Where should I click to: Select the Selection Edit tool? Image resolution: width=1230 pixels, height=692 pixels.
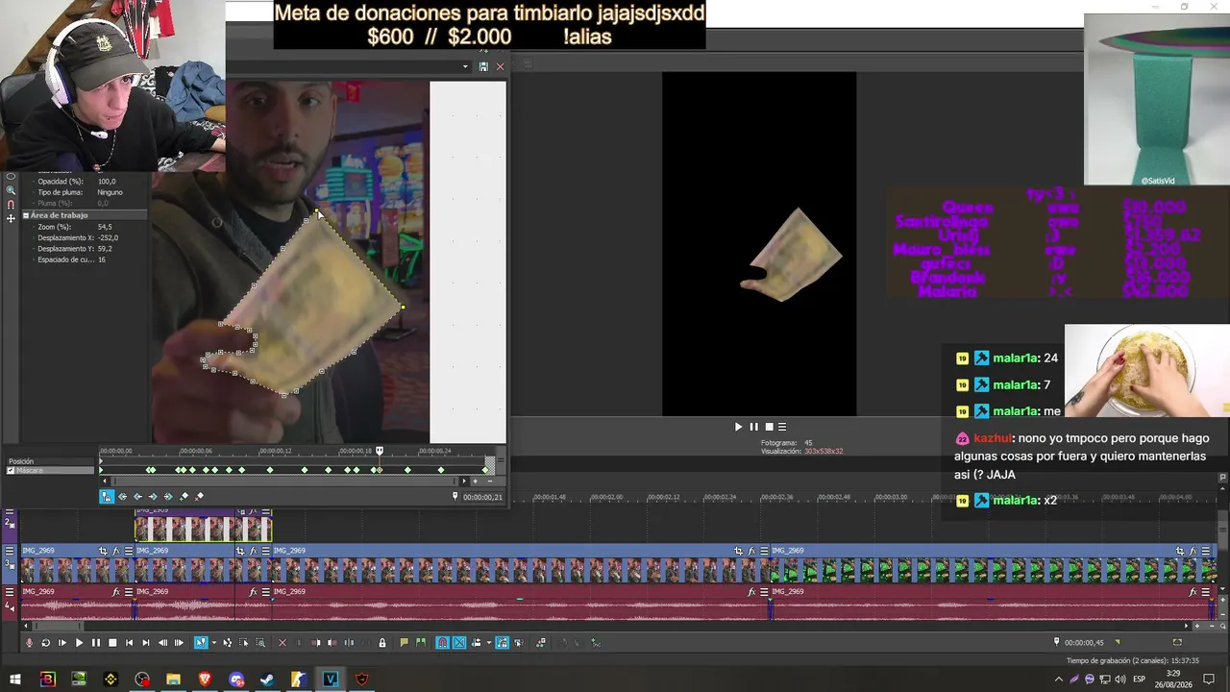point(244,643)
